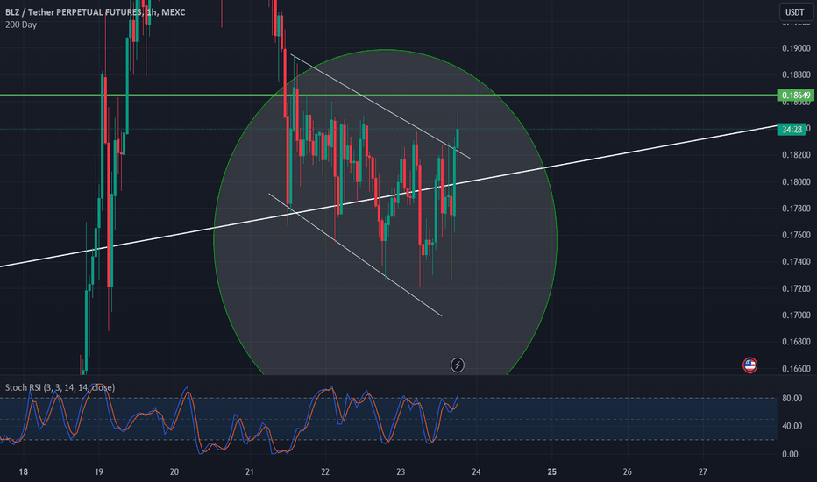
Task: Click the lightning bolt event icon
Action: pos(458,365)
